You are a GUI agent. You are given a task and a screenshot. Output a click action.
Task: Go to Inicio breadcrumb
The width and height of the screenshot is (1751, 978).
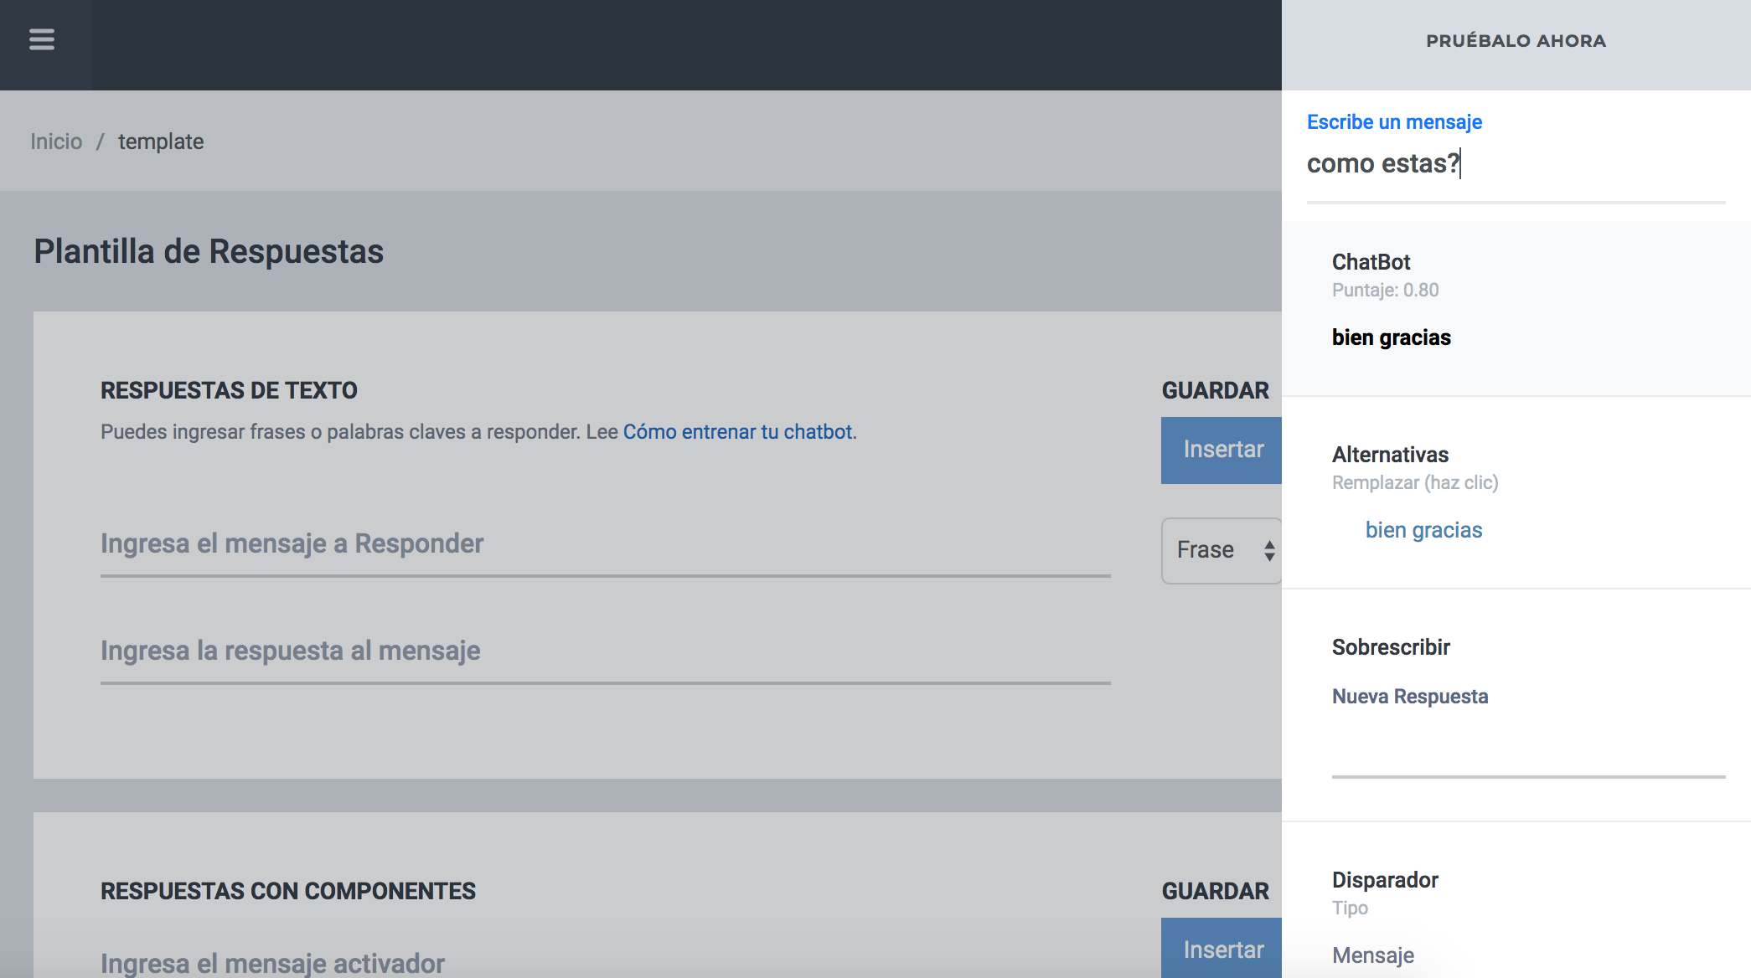click(56, 142)
